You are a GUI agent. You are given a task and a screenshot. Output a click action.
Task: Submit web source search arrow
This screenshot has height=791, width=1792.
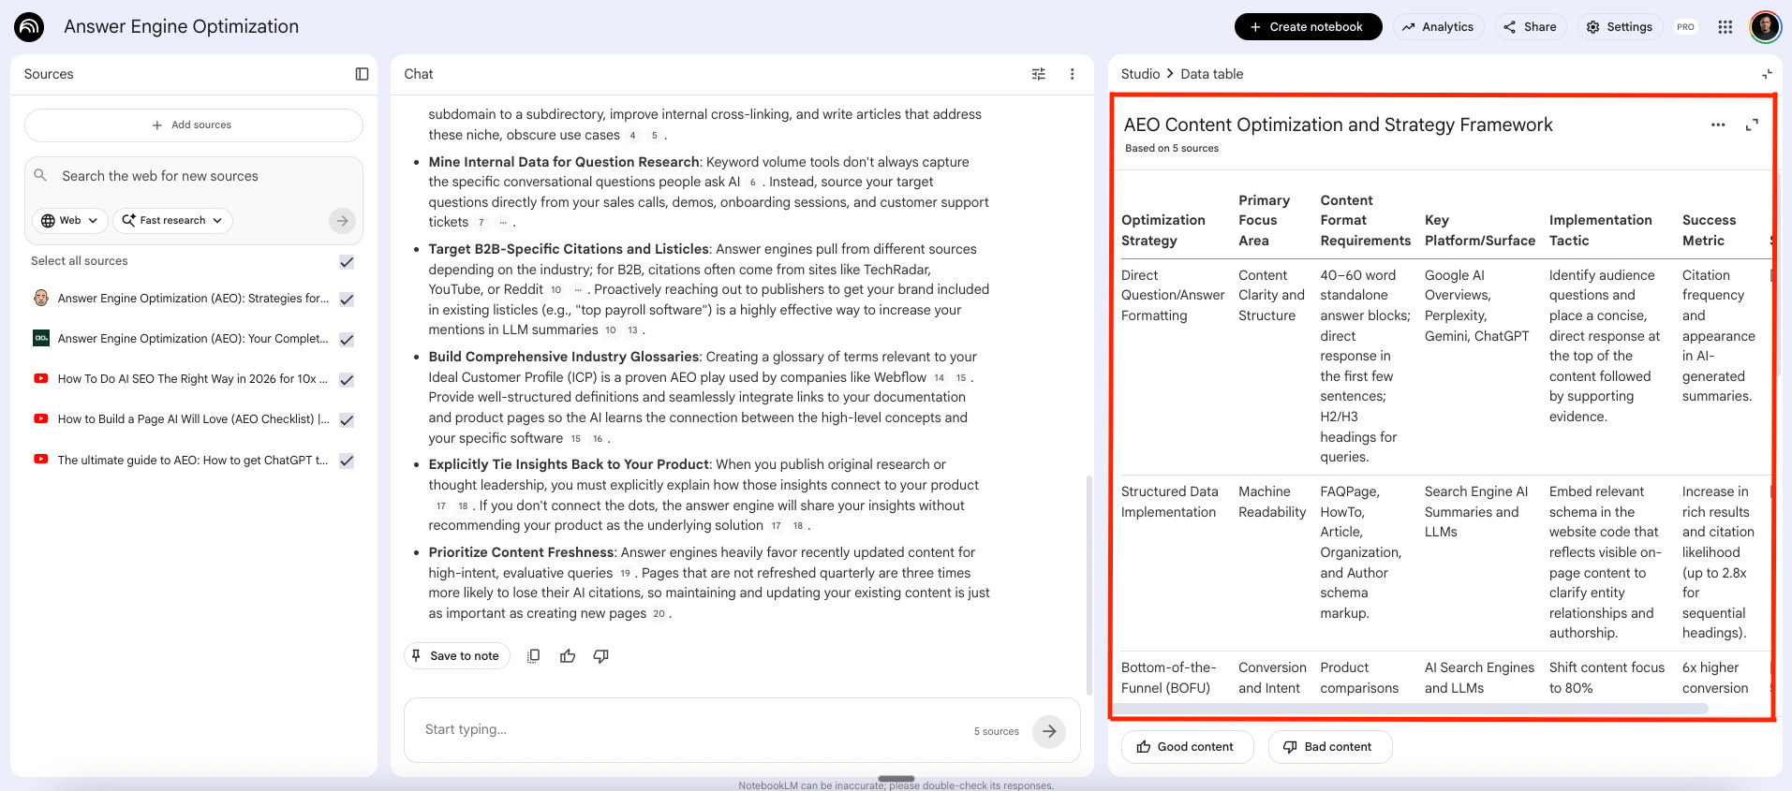(x=342, y=221)
